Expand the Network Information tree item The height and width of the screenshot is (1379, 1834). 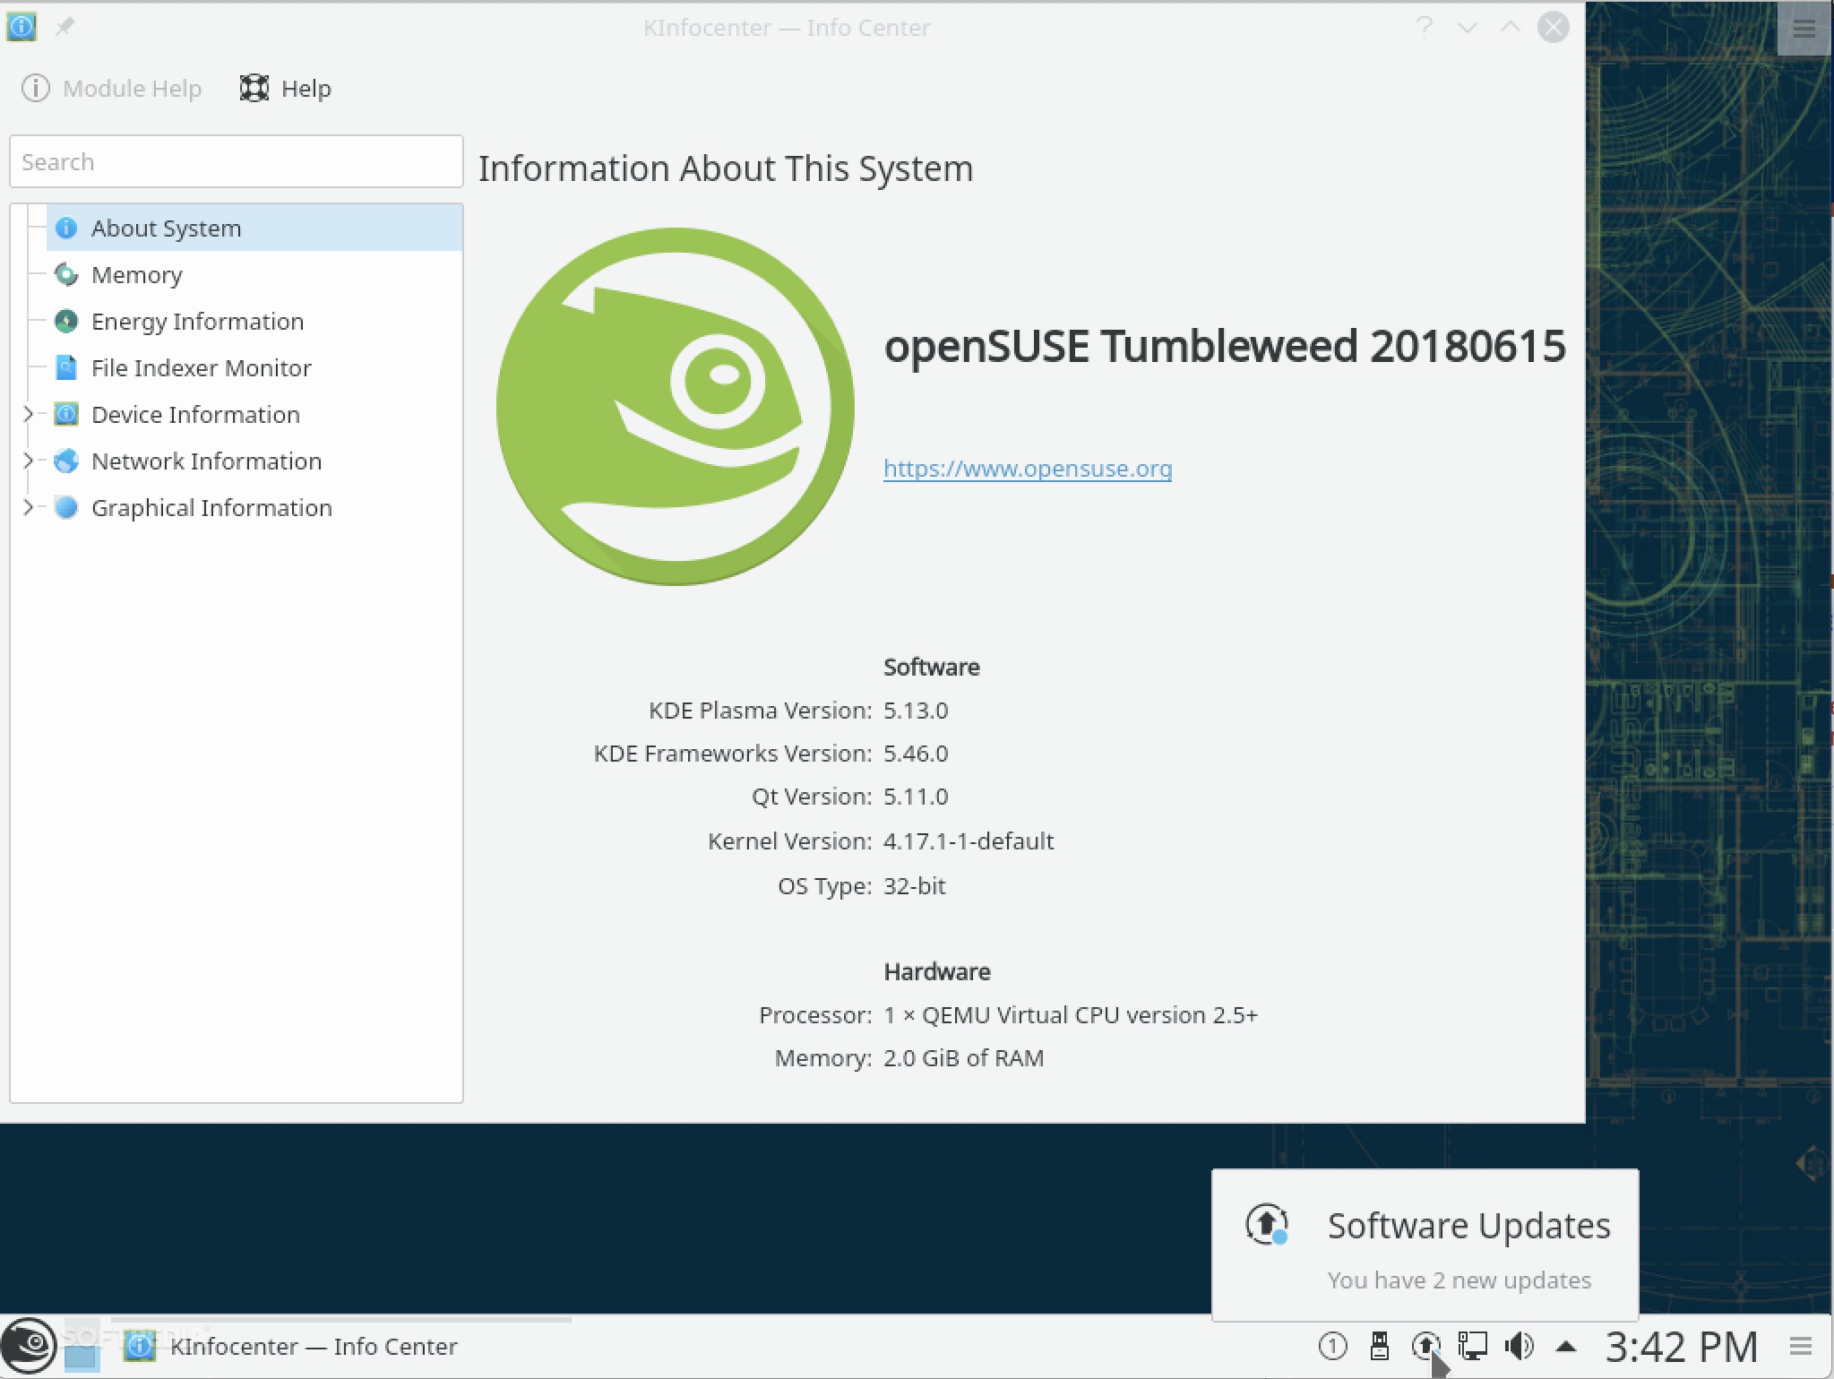point(30,461)
